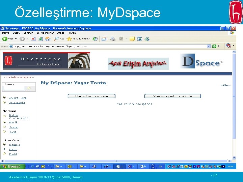Open the Dosya menu
Viewport: 243px width, 182px height.
pyautogui.click(x=6, y=33)
